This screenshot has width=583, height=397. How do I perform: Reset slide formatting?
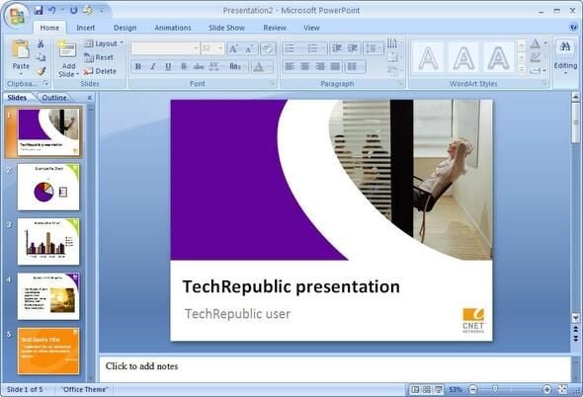pyautogui.click(x=99, y=57)
